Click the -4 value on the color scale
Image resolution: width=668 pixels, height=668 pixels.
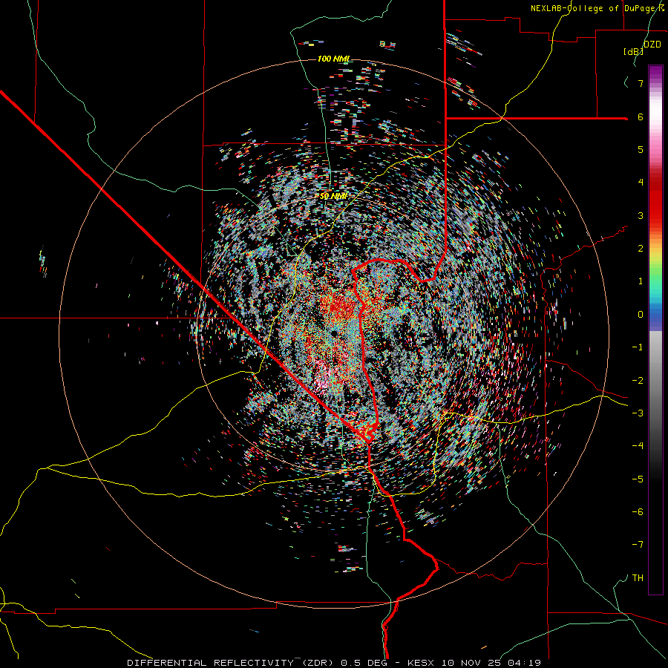[x=638, y=445]
